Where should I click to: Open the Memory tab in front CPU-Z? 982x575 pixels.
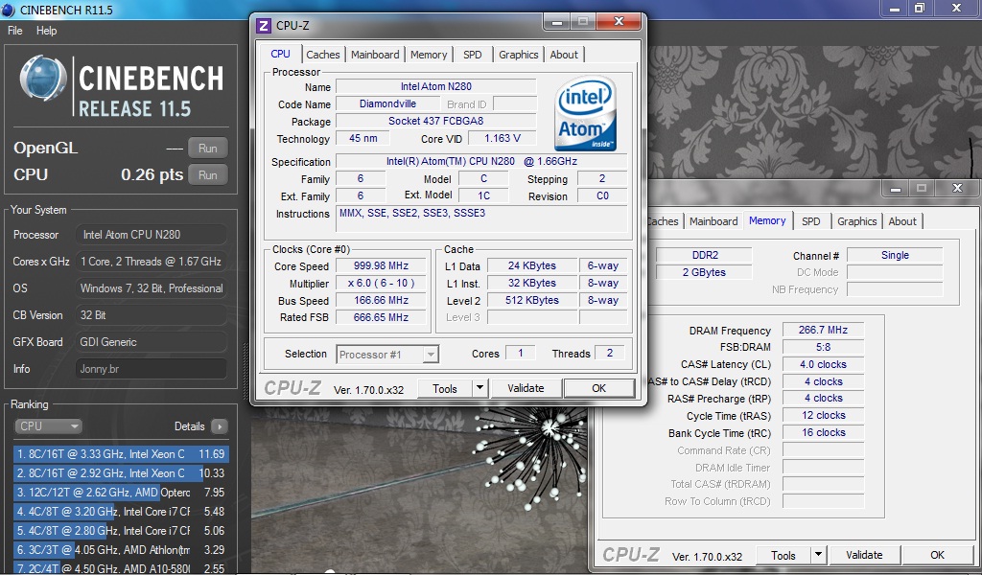[429, 55]
